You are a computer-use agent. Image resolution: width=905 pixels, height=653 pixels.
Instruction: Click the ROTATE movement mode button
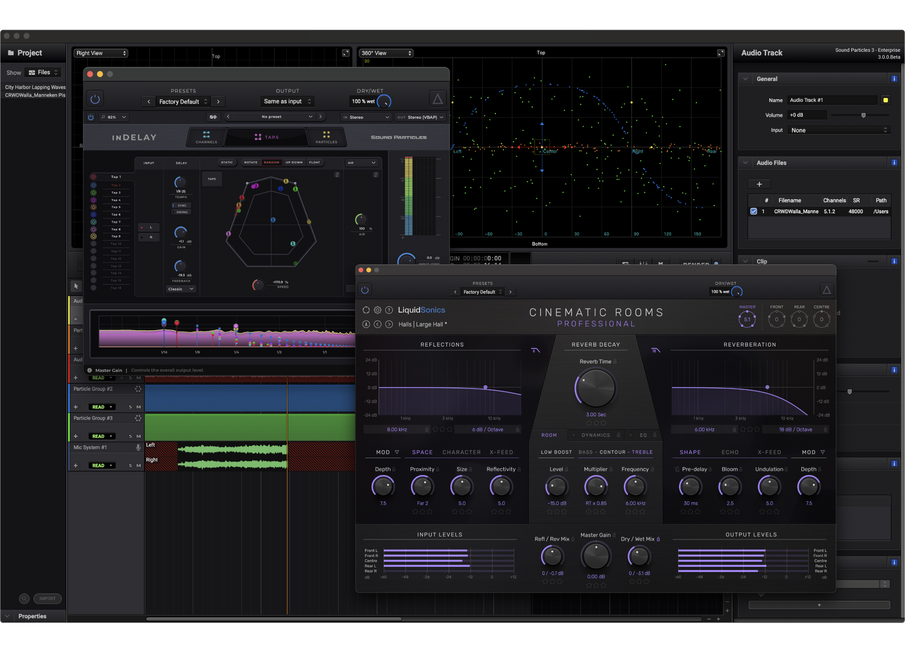click(251, 162)
